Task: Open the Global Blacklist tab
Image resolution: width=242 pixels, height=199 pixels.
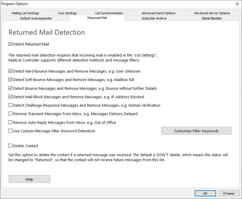Action: [x=212, y=18]
